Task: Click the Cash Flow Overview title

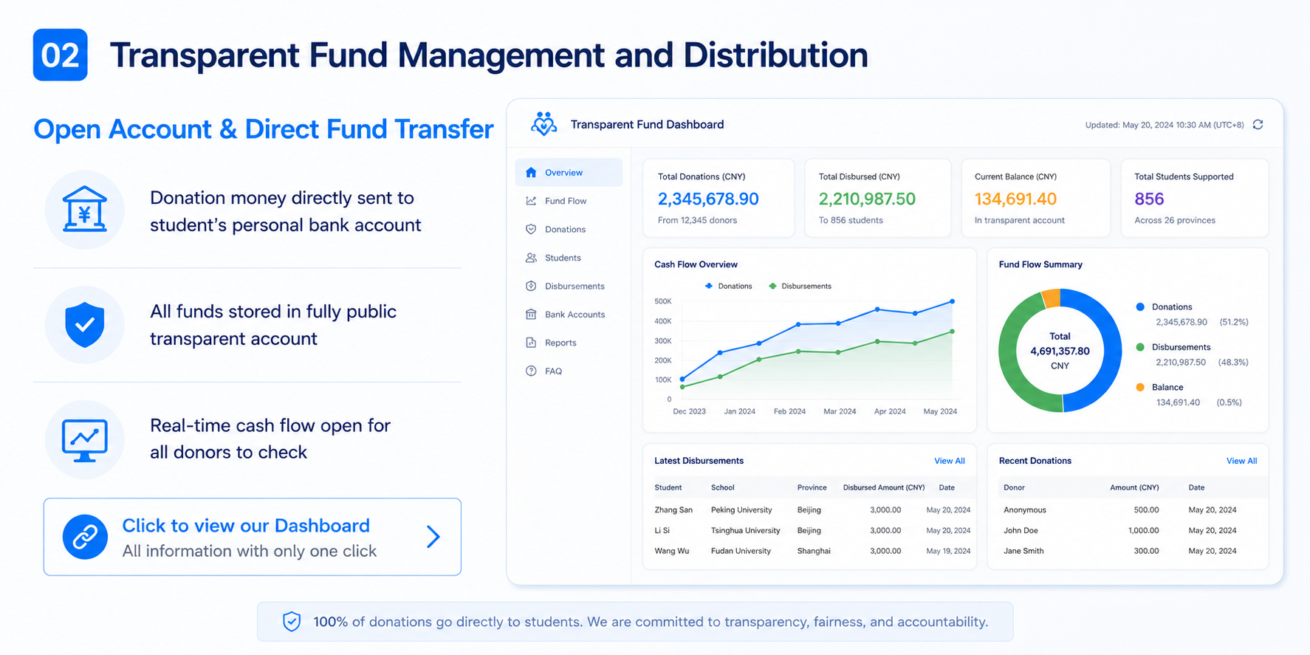Action: pyautogui.click(x=696, y=264)
